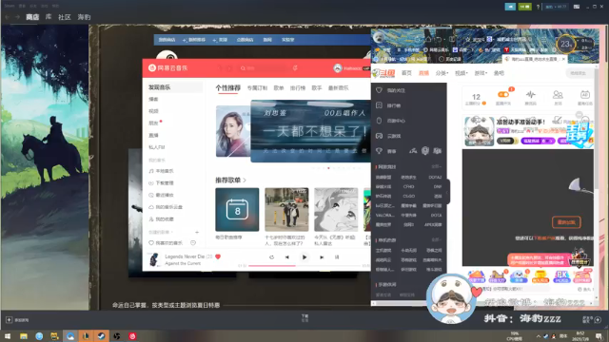The height and width of the screenshot is (342, 609).
Task: Open the audio waveform icon panel
Action: pos(531,94)
